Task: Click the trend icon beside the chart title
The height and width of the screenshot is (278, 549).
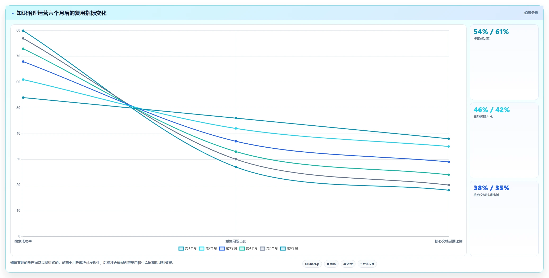Action: click(12, 13)
